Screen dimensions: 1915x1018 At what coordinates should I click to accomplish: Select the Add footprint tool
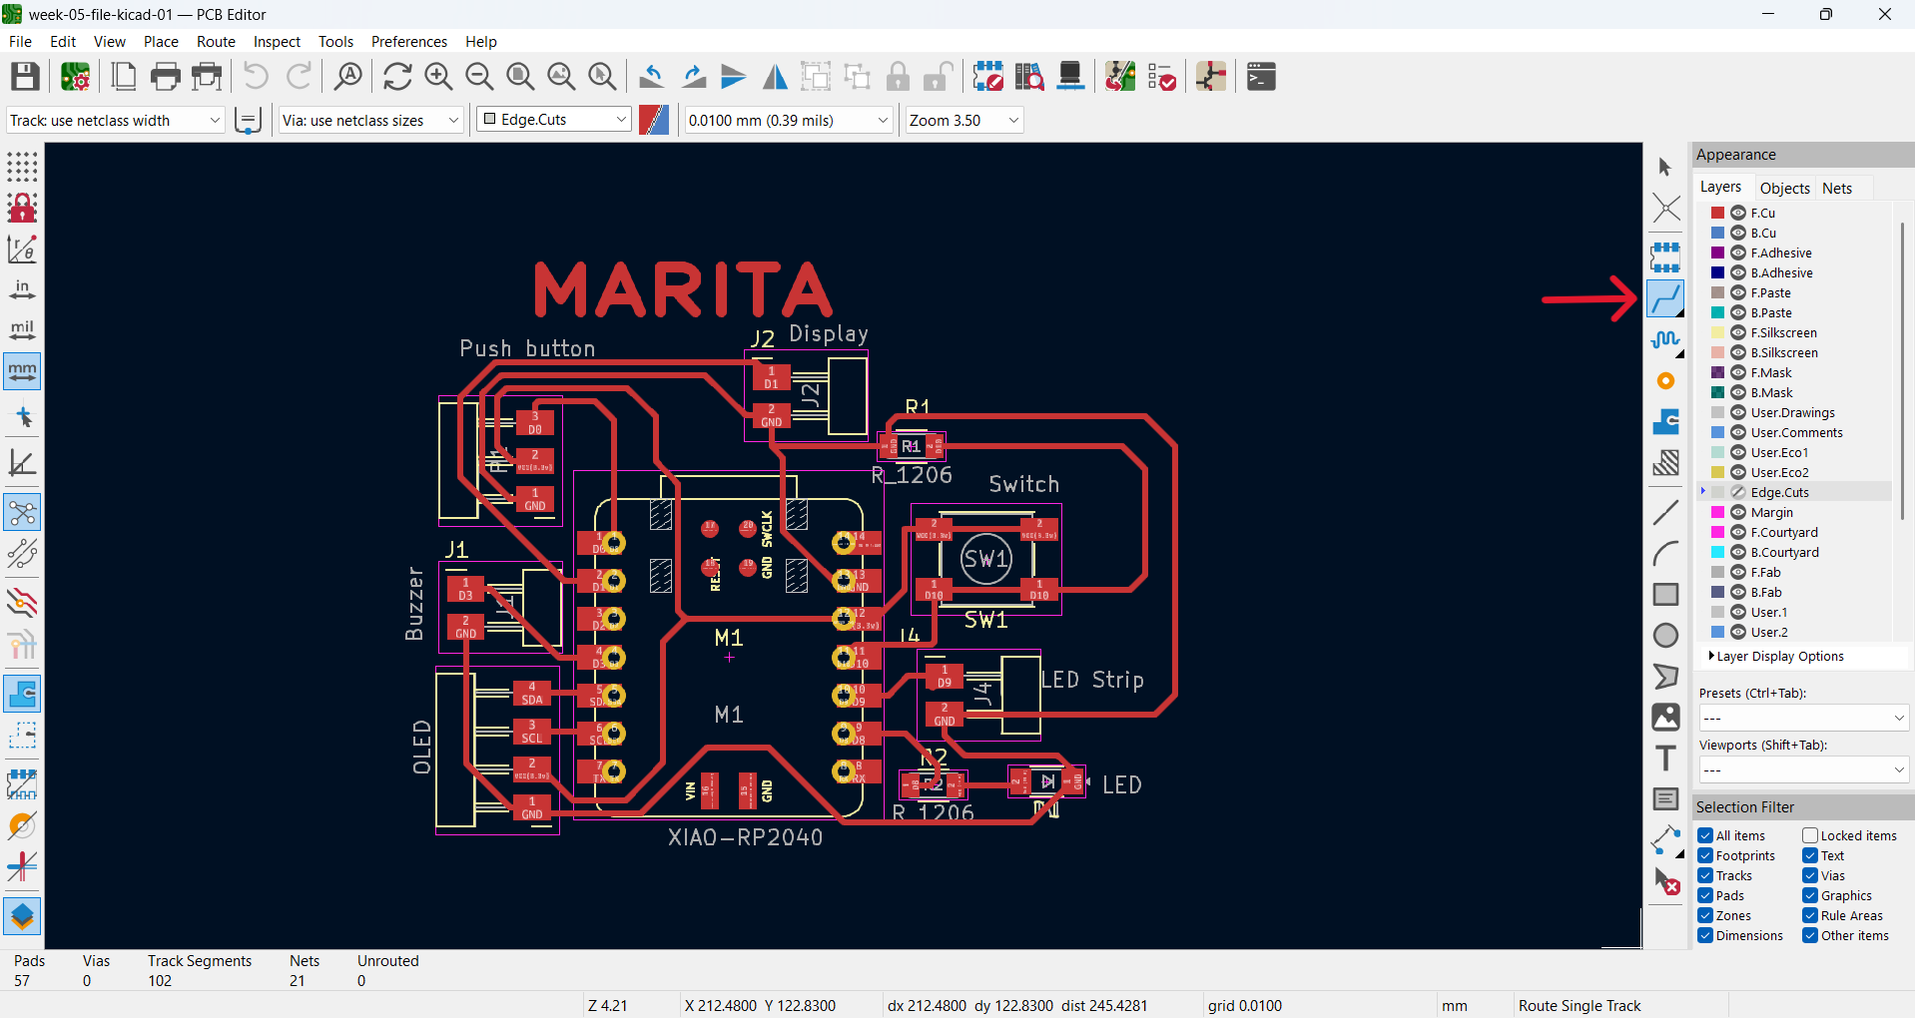point(1665,257)
